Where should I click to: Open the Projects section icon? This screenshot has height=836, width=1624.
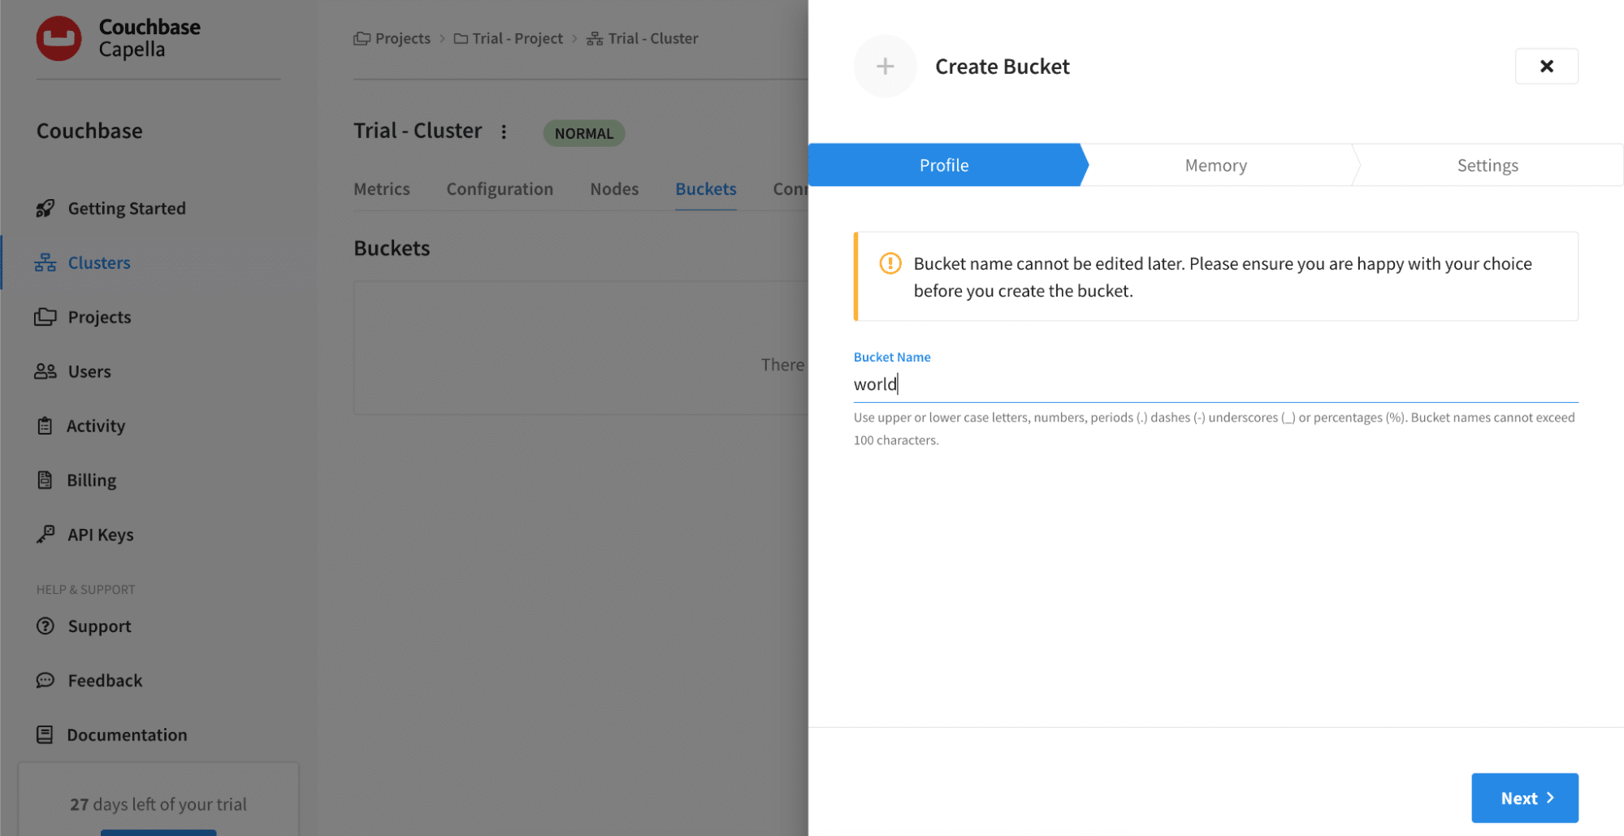(45, 317)
